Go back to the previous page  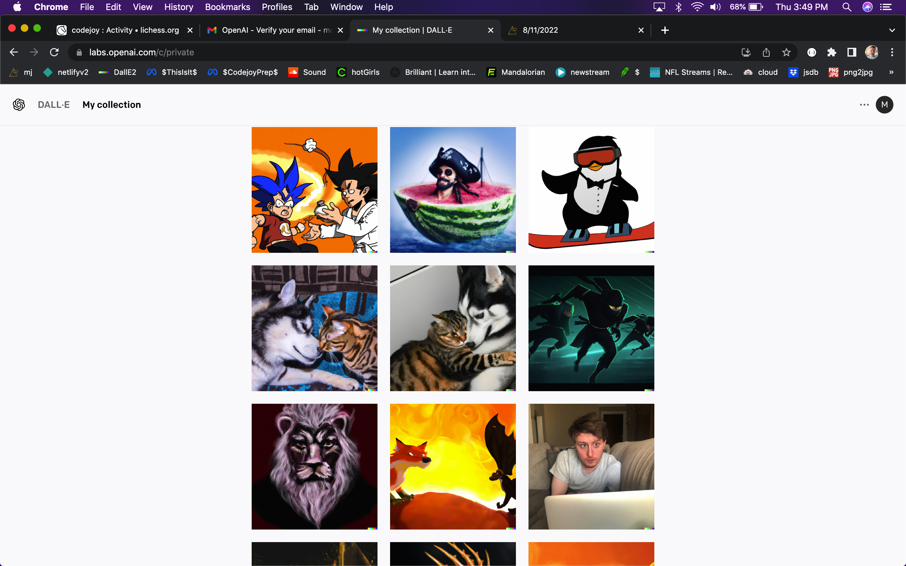[14, 53]
